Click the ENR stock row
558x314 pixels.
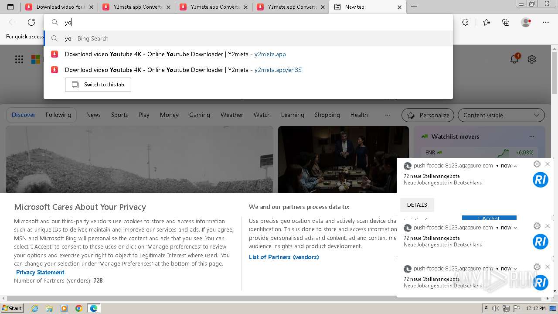coord(480,153)
